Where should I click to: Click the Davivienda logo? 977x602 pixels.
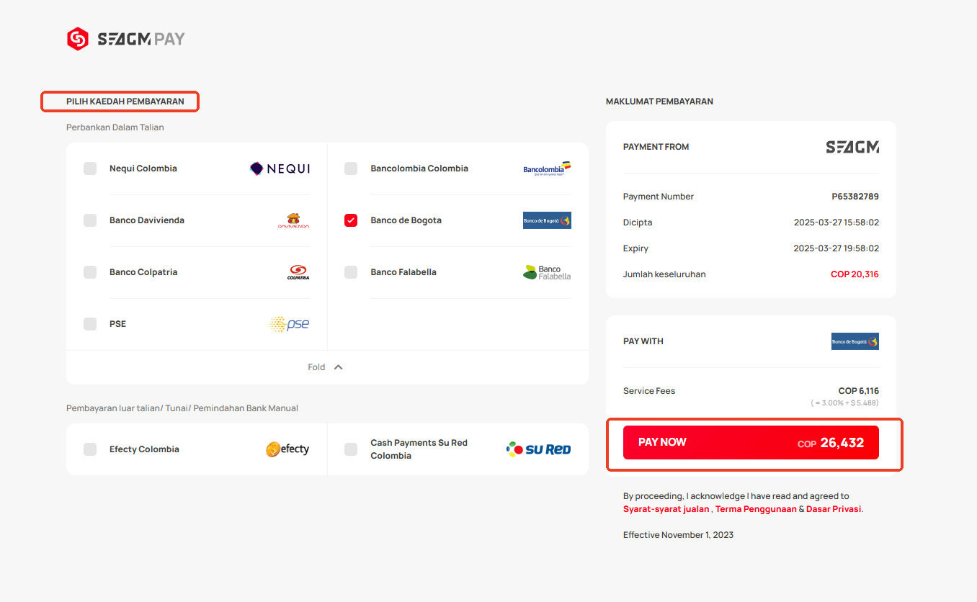293,220
